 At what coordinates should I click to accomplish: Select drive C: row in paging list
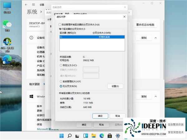[92, 37]
